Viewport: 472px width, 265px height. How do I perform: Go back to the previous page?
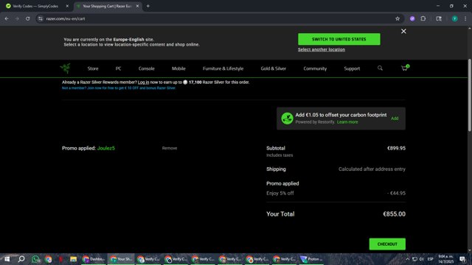(7, 18)
